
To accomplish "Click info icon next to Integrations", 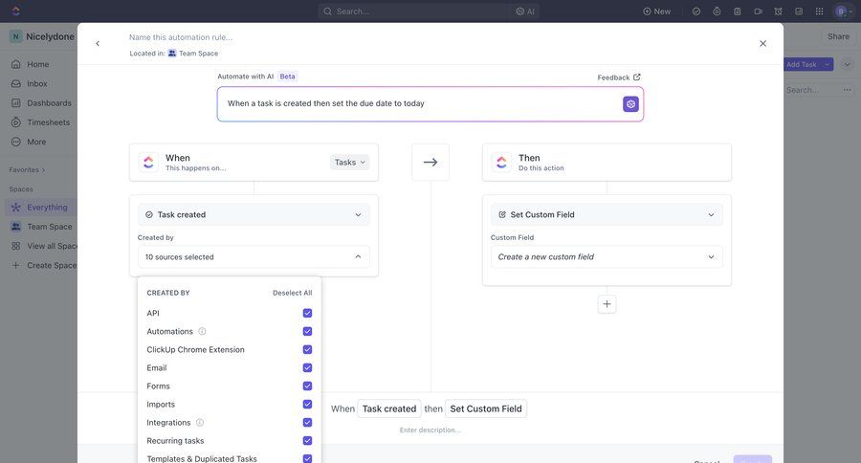I will click(x=200, y=423).
